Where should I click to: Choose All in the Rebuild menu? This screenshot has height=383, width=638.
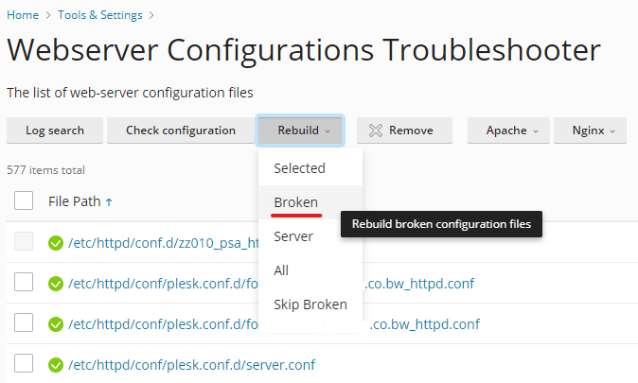tap(281, 270)
